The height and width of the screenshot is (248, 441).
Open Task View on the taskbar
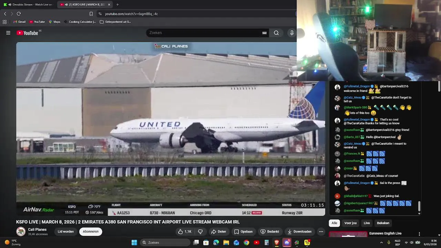point(196,242)
